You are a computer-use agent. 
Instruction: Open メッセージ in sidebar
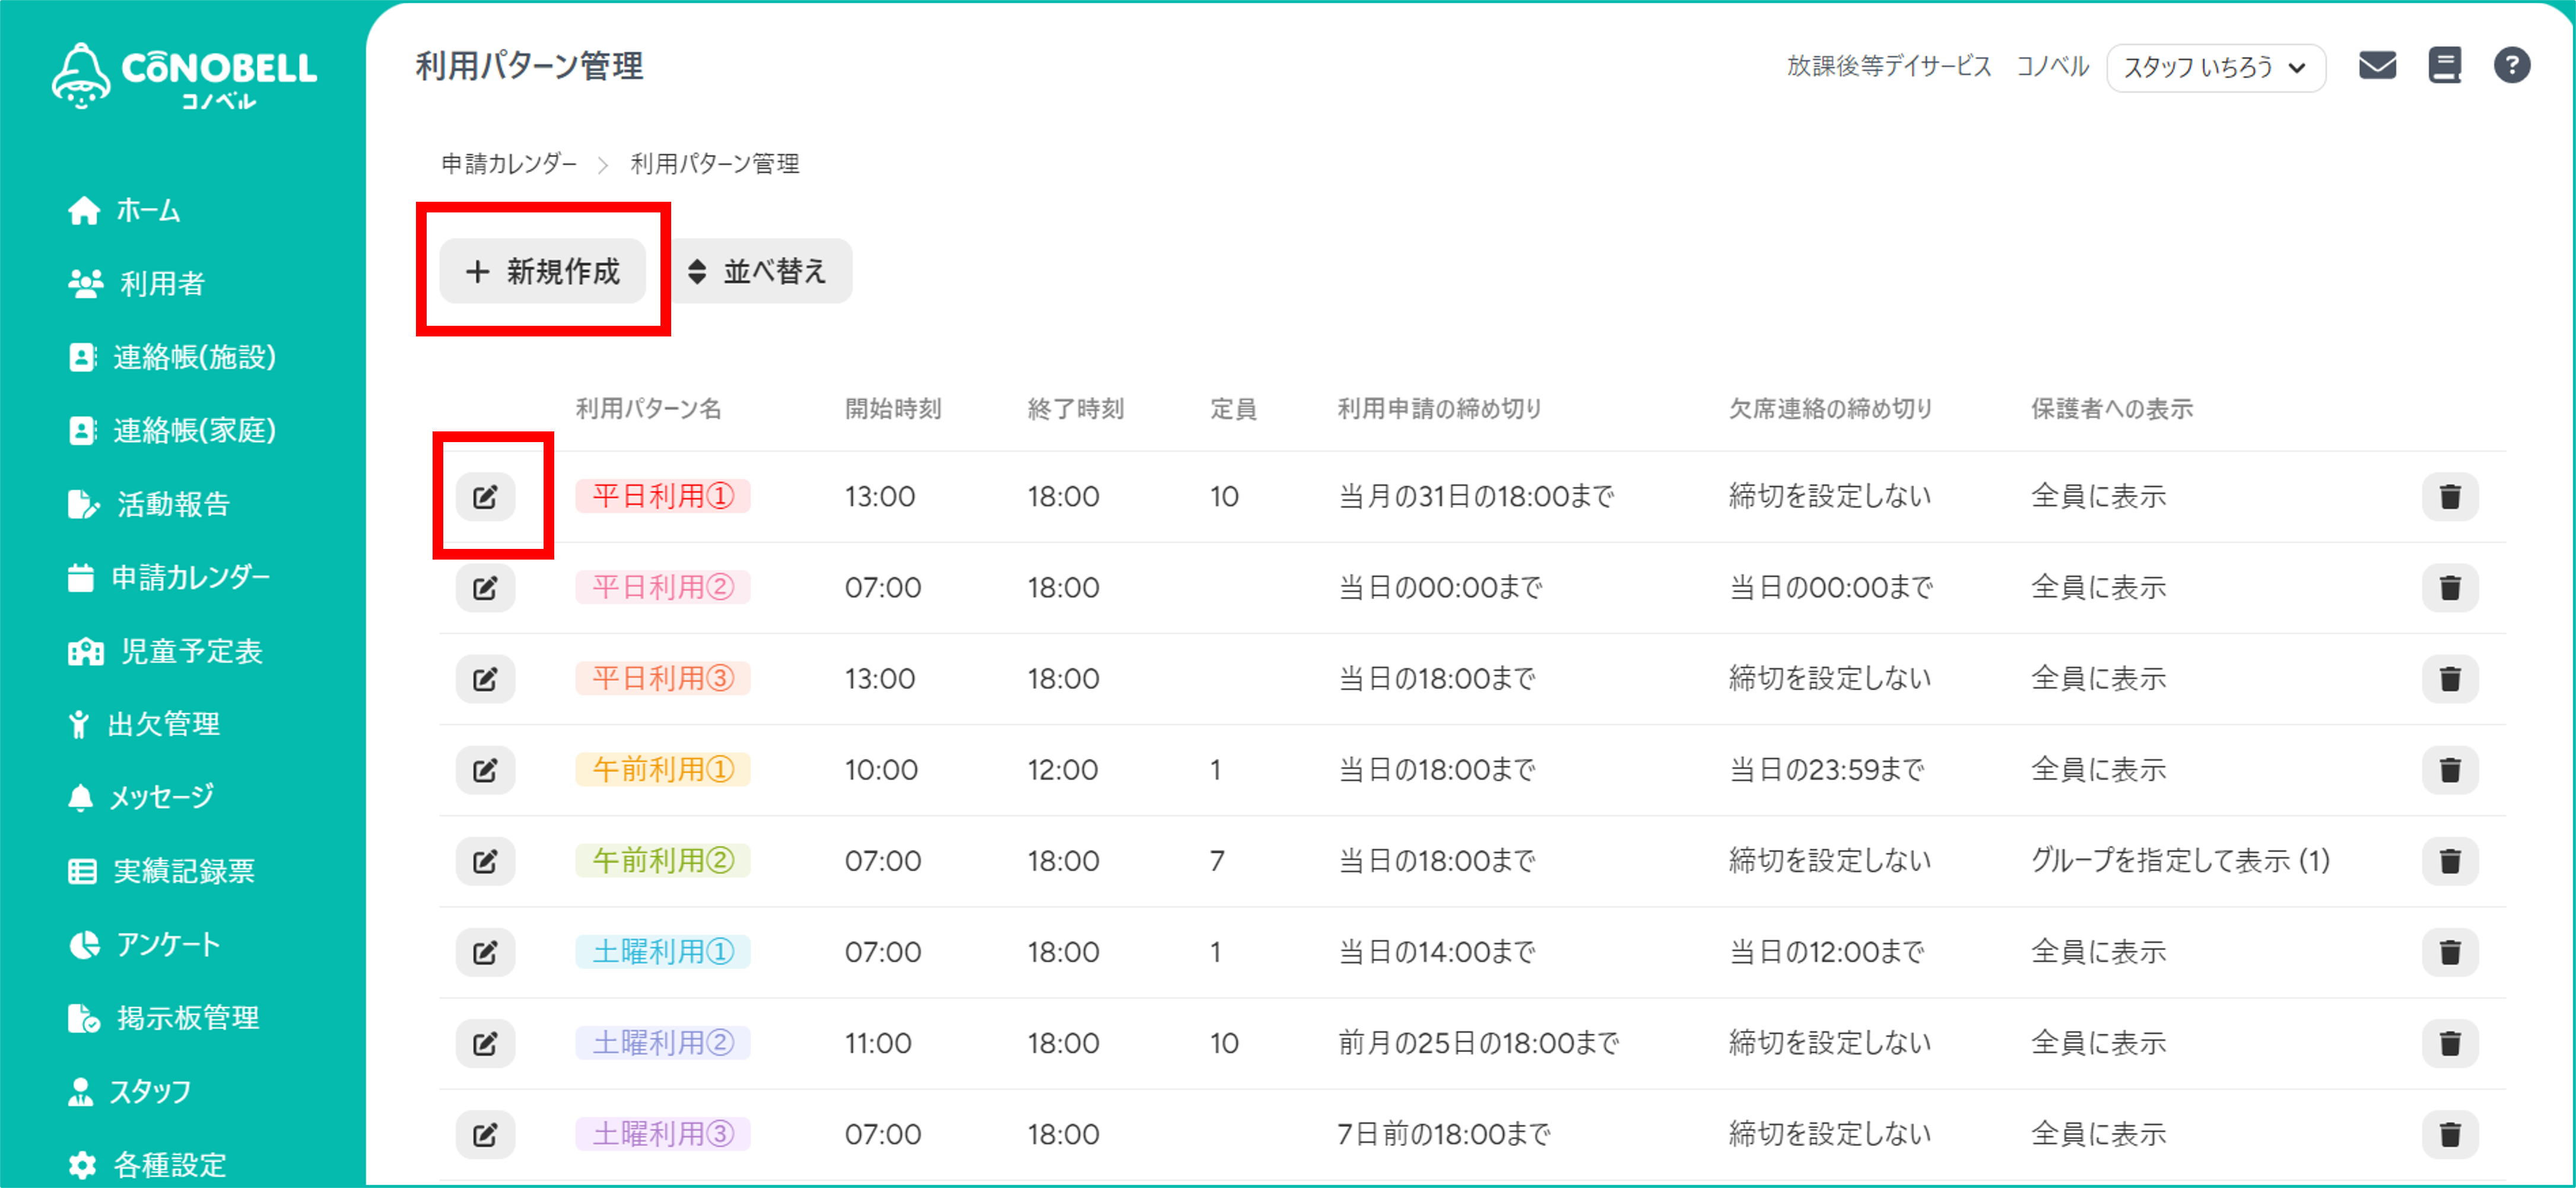[x=141, y=797]
